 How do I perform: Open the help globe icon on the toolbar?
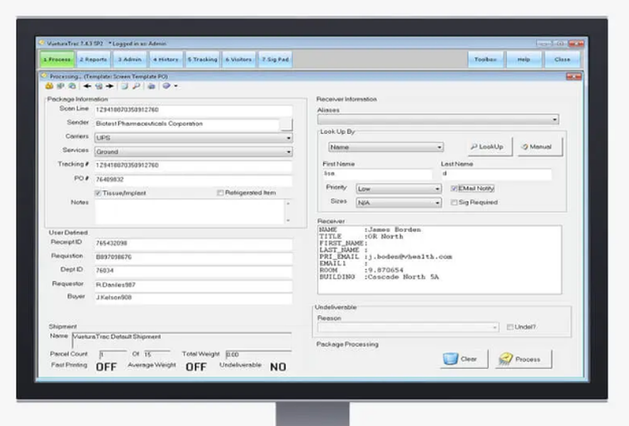pyautogui.click(x=166, y=86)
